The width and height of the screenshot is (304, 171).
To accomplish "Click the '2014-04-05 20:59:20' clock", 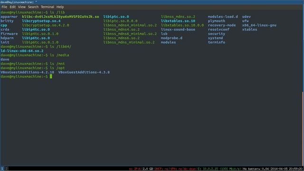I will tap(287, 169).
